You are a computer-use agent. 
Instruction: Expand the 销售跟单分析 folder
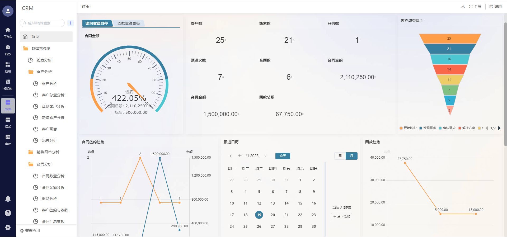click(x=48, y=152)
